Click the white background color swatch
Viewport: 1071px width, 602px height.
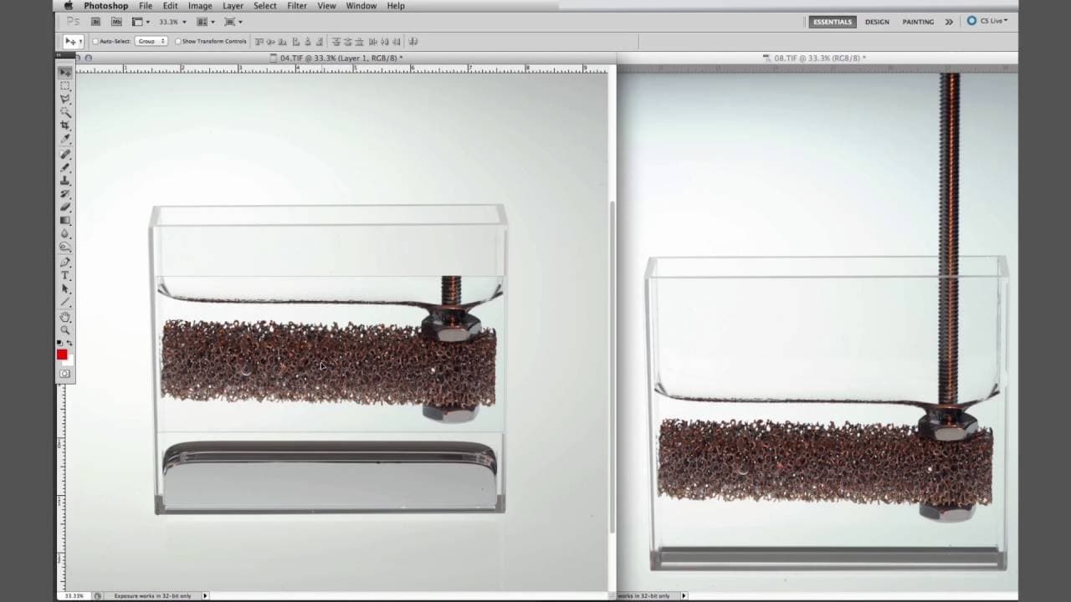70,360
